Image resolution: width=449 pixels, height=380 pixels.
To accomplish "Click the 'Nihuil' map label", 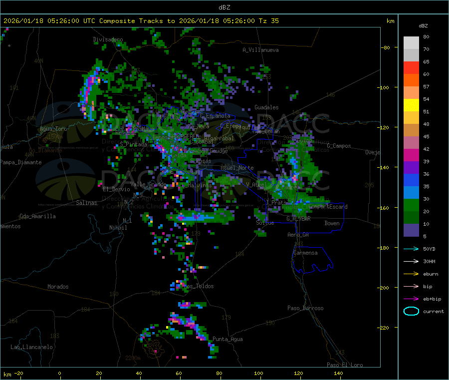I will [x=118, y=228].
